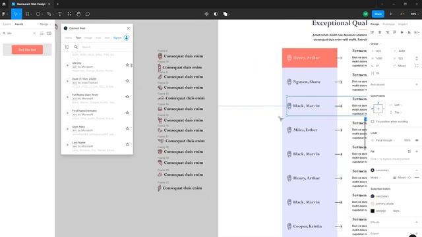Select the Comment tool
Image resolution: width=422 pixels, height=237 pixels.
tap(88, 14)
